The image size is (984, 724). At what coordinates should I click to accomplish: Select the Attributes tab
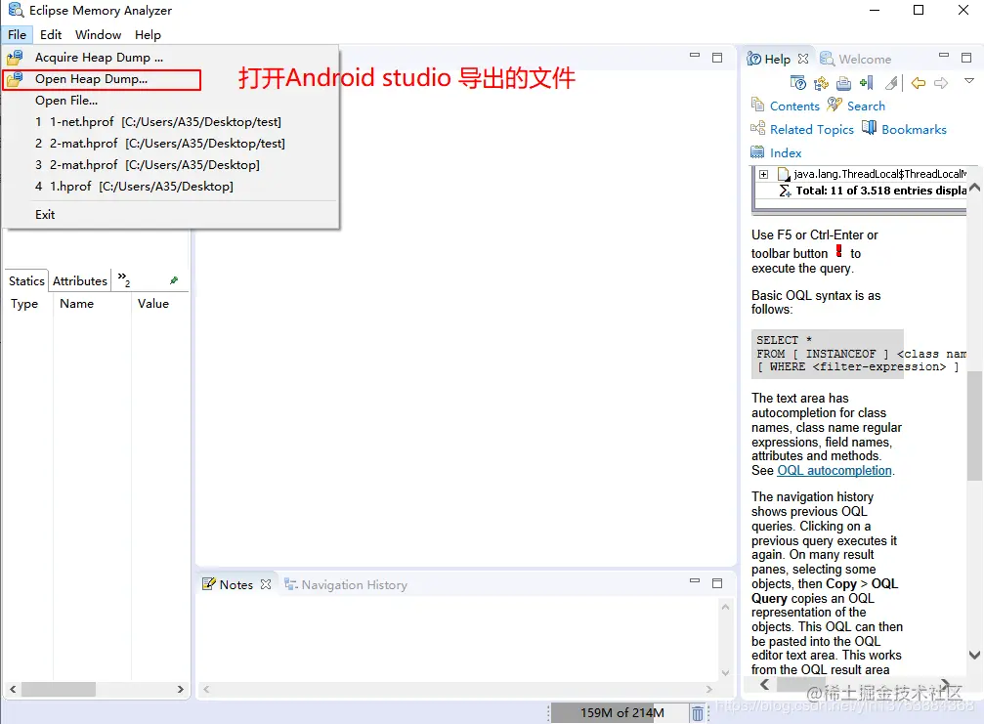pos(80,281)
